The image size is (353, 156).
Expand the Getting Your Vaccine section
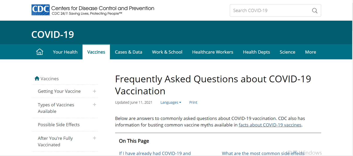tap(95, 91)
